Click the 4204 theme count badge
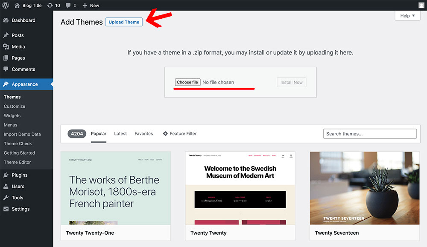This screenshot has width=427, height=247. pos(77,134)
